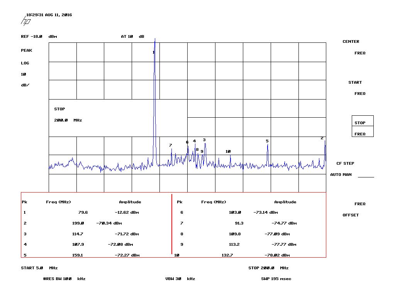Click the AT 10 dB attenuation readout
This screenshot has width=395, height=287.
pyautogui.click(x=132, y=37)
